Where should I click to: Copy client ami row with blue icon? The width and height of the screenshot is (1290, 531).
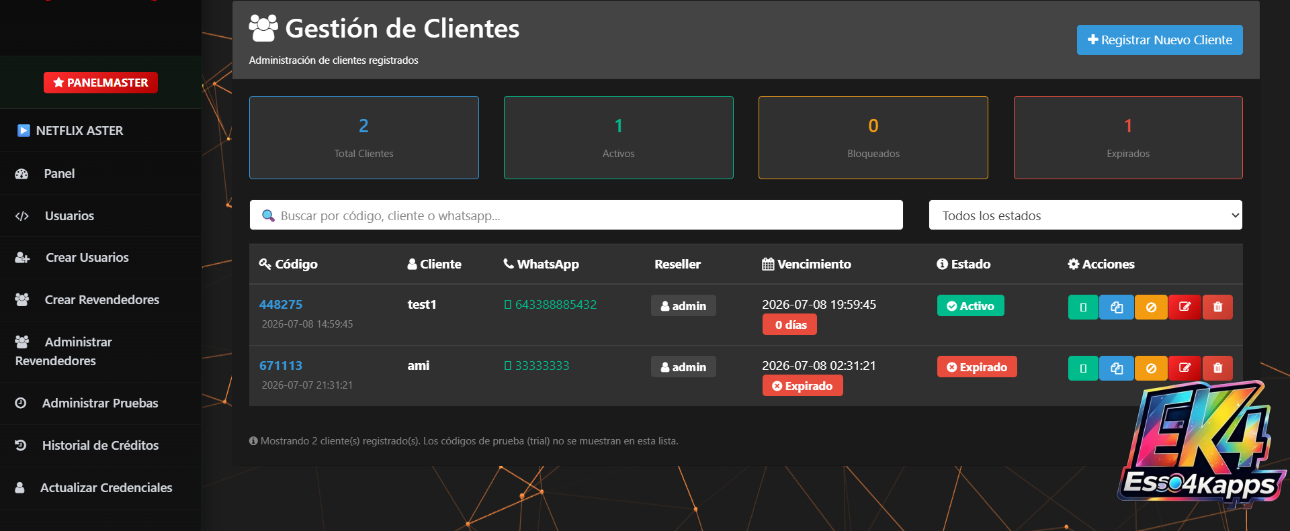pyautogui.click(x=1117, y=368)
